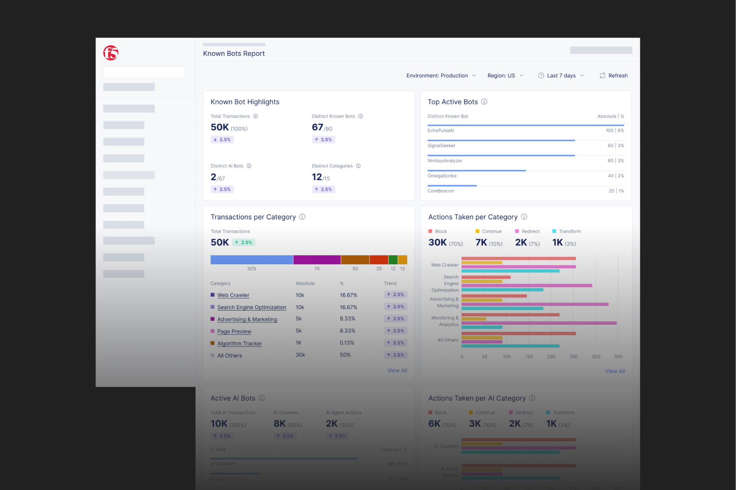
Task: Toggle the Continue legend in AI Category chart
Action: (482, 413)
